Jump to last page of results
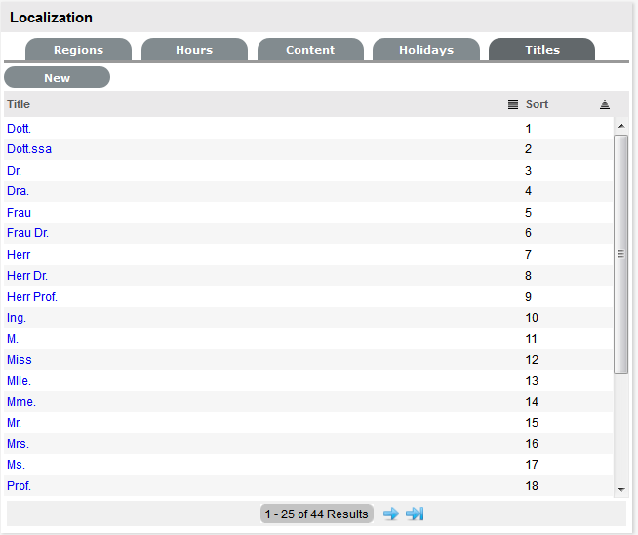 tap(415, 514)
